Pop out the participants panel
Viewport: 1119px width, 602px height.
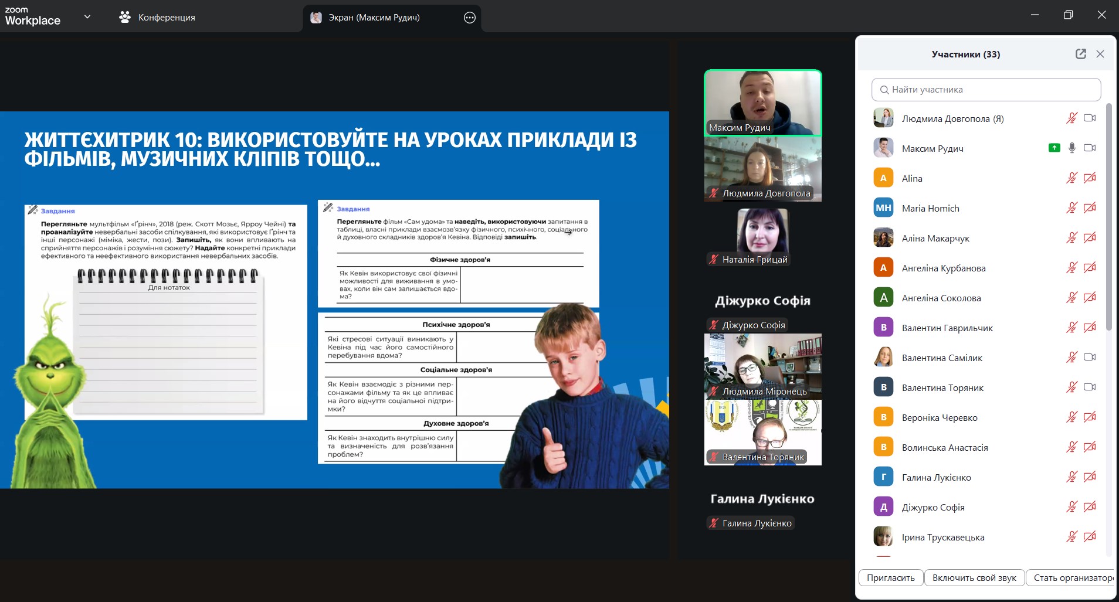click(1080, 54)
